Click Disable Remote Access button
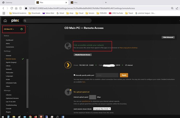The image size is (180, 118). (83, 55)
